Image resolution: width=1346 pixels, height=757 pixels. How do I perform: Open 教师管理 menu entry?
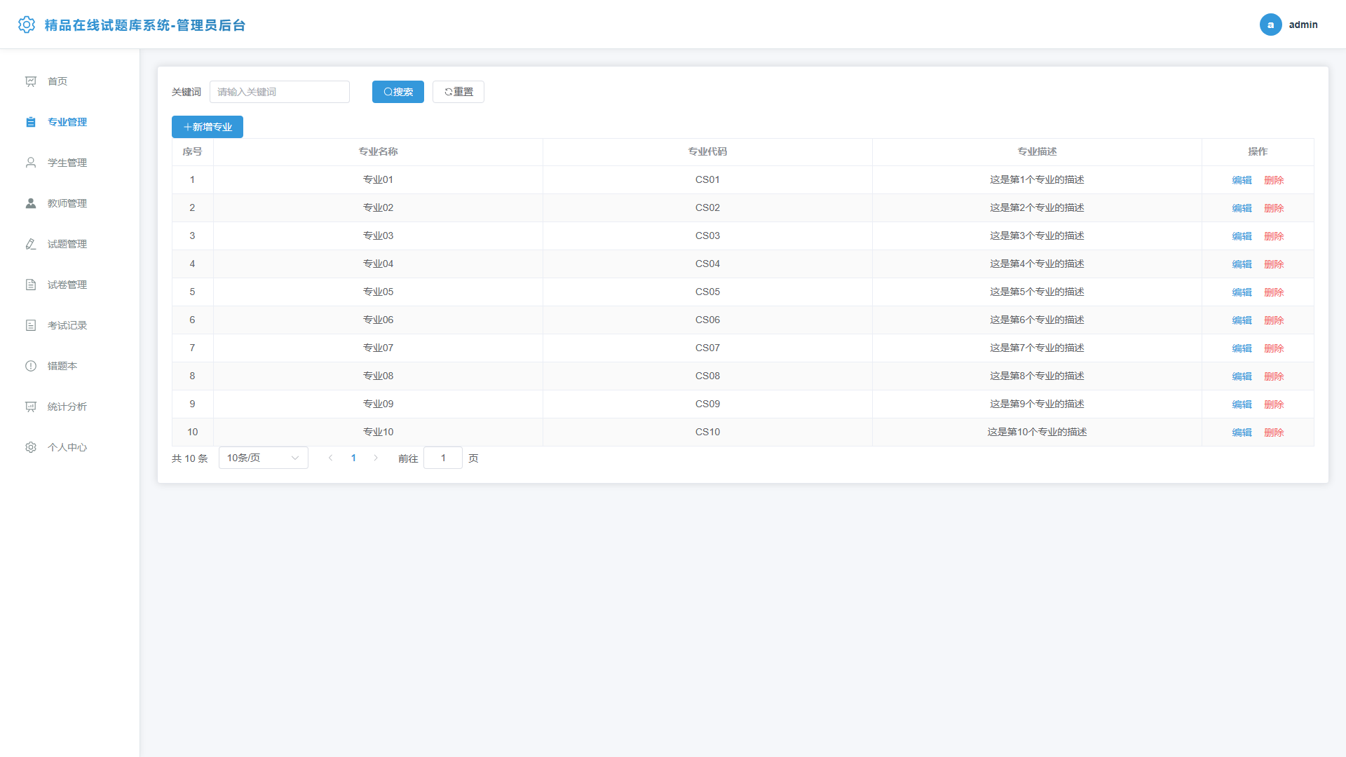[x=69, y=203]
